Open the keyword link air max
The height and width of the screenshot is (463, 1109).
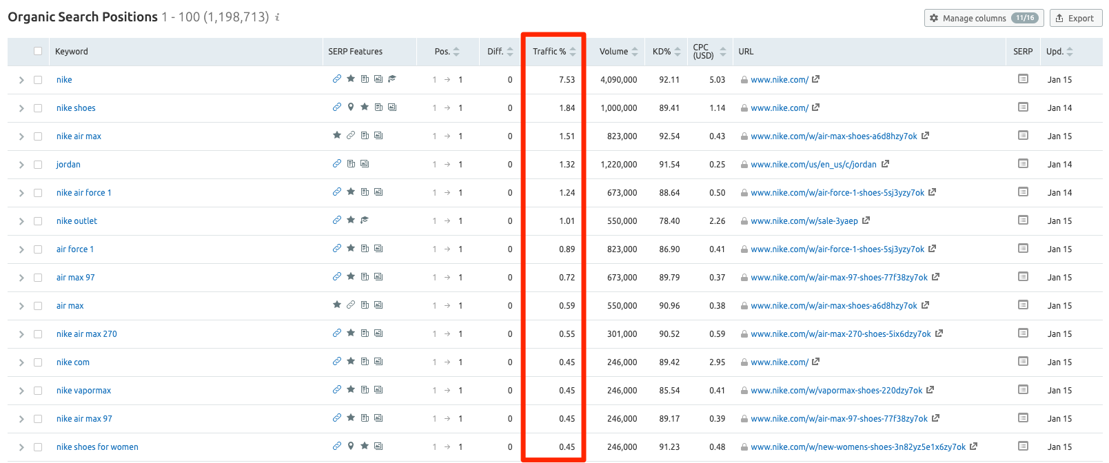(x=70, y=306)
